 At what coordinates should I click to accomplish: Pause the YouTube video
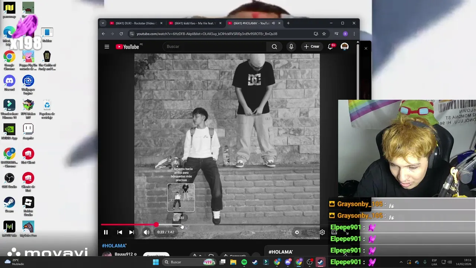106,232
